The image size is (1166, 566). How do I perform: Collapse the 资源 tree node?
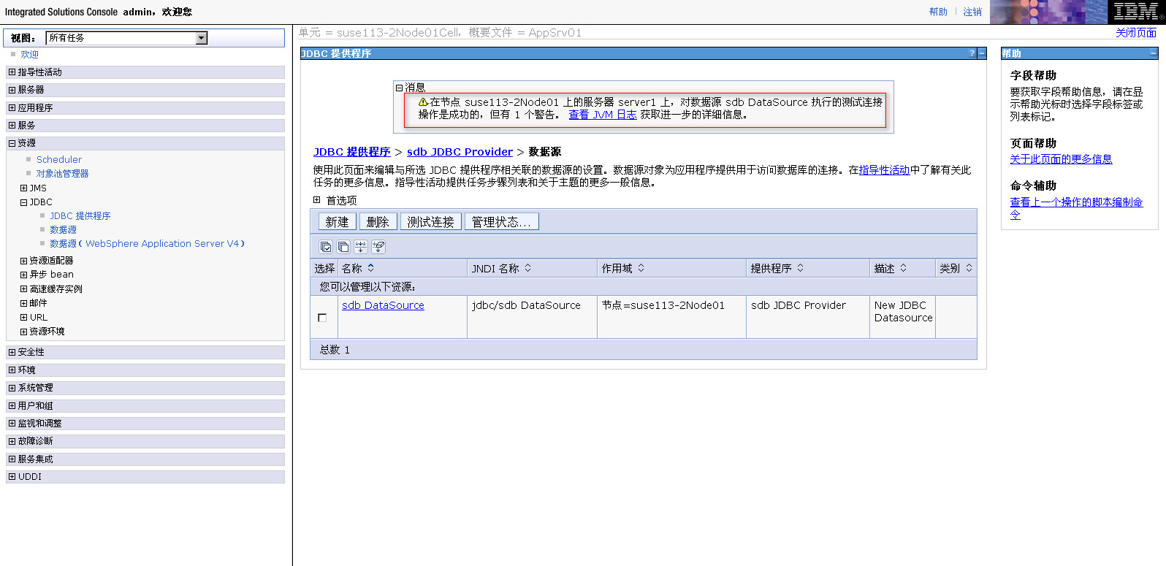12,143
